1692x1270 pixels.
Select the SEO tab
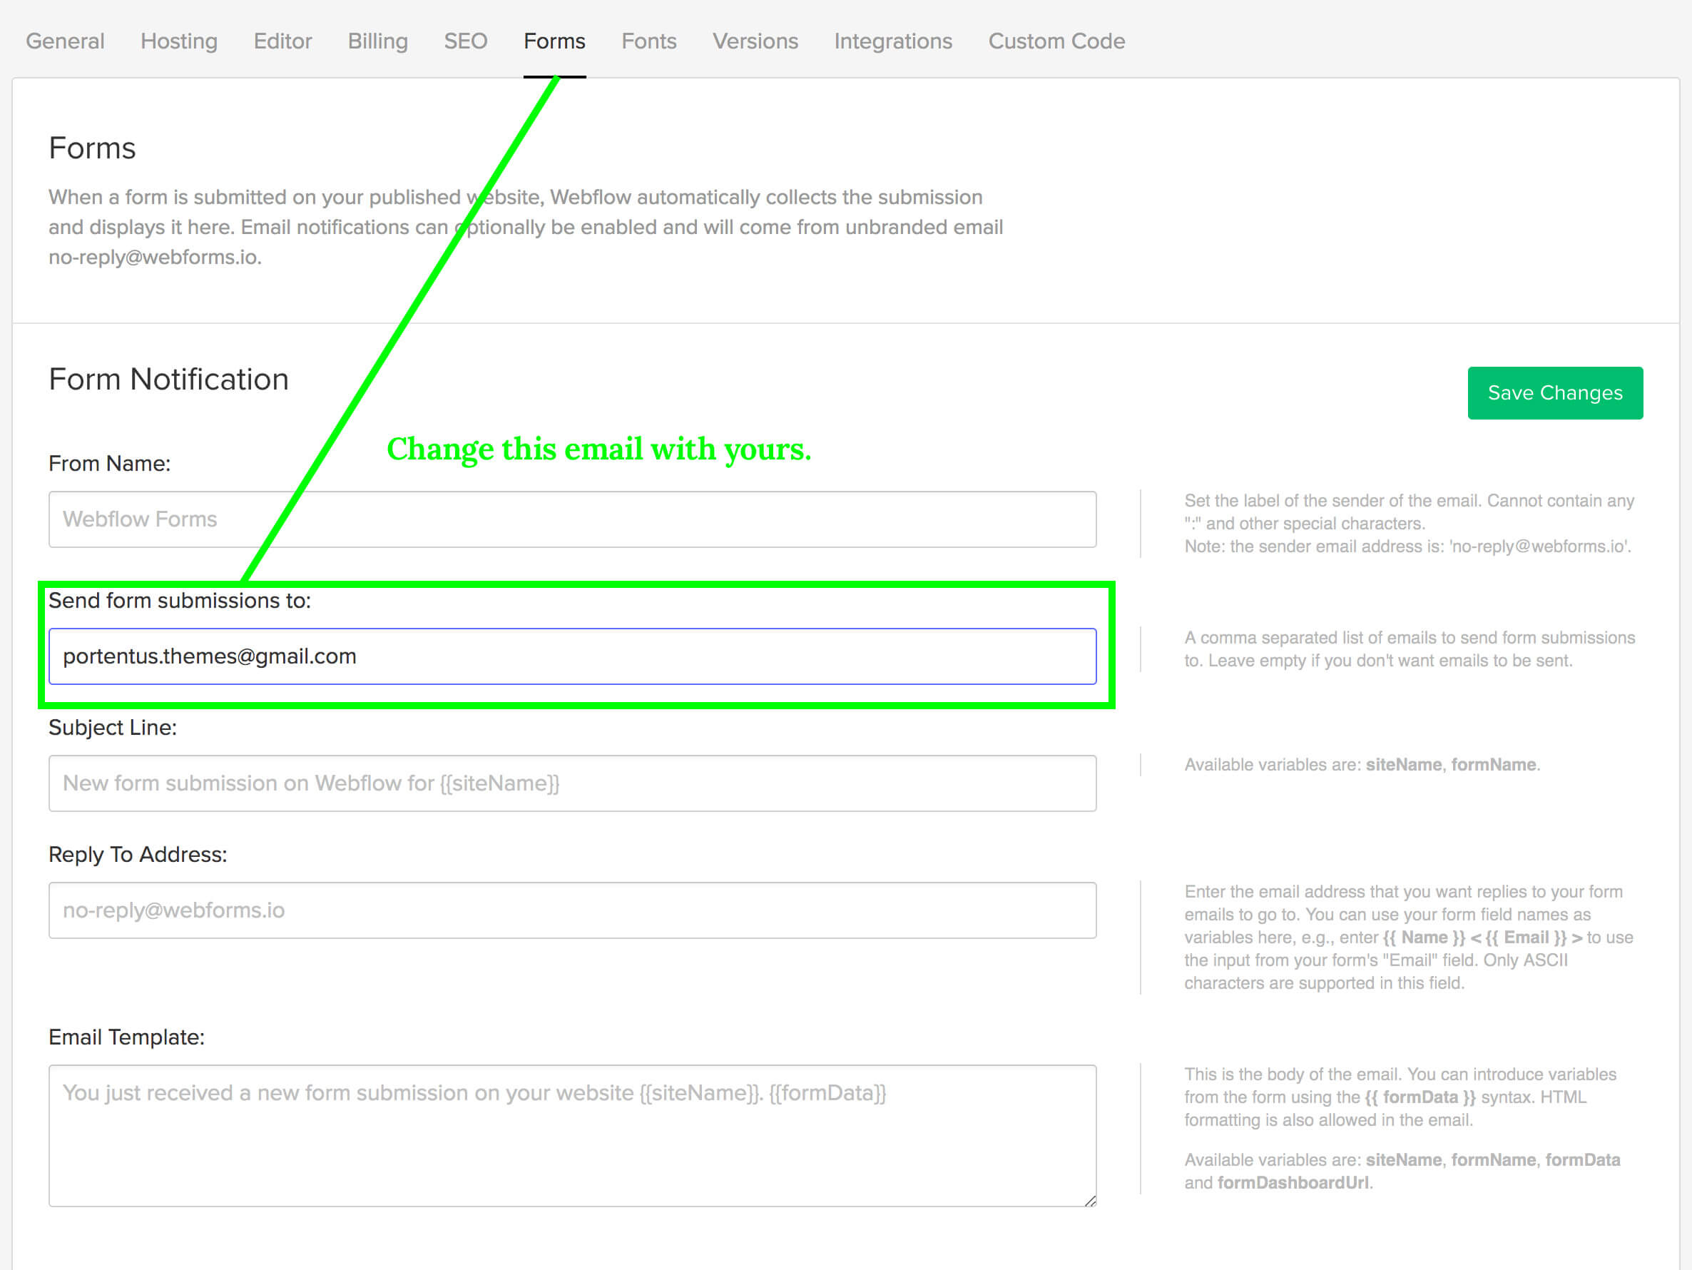(465, 41)
